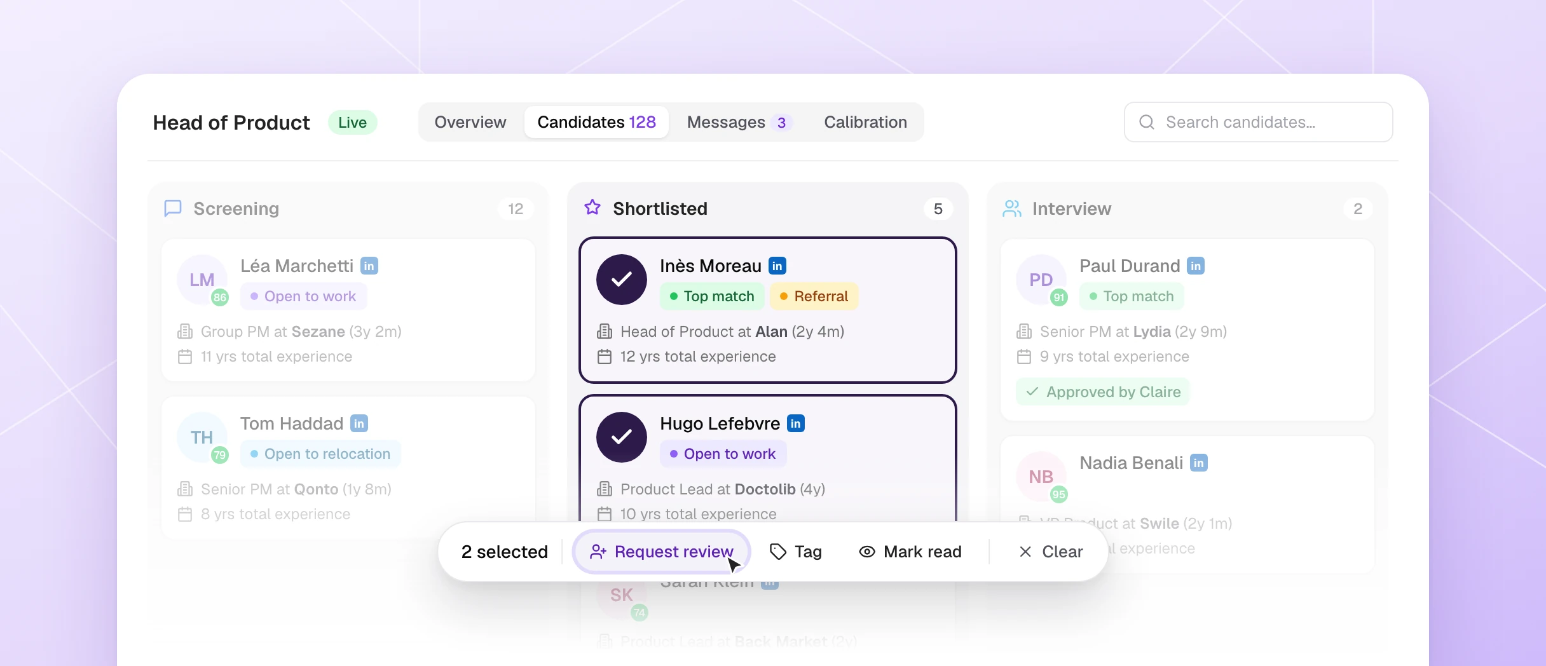Click the Shortlisted star icon

pos(592,207)
